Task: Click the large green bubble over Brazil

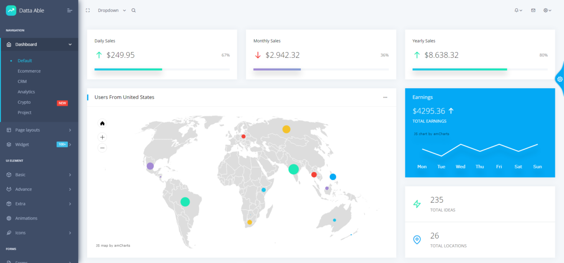Action: click(x=185, y=201)
